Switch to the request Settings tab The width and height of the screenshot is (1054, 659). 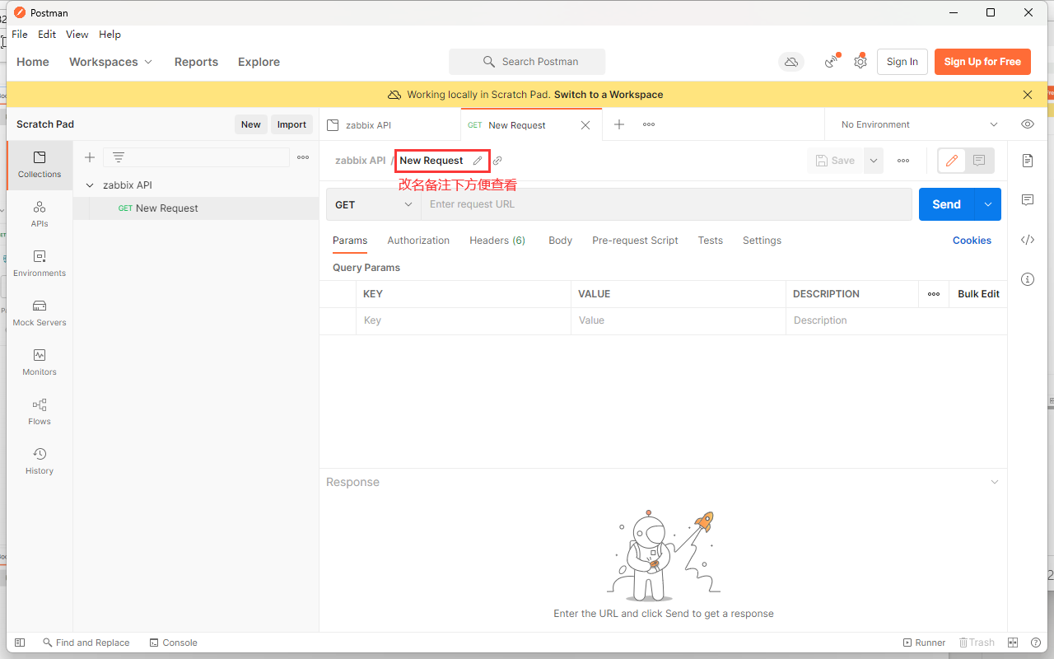coord(762,241)
